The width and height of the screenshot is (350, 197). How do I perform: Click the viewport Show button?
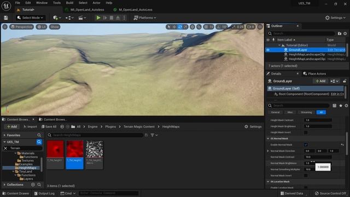click(55, 27)
